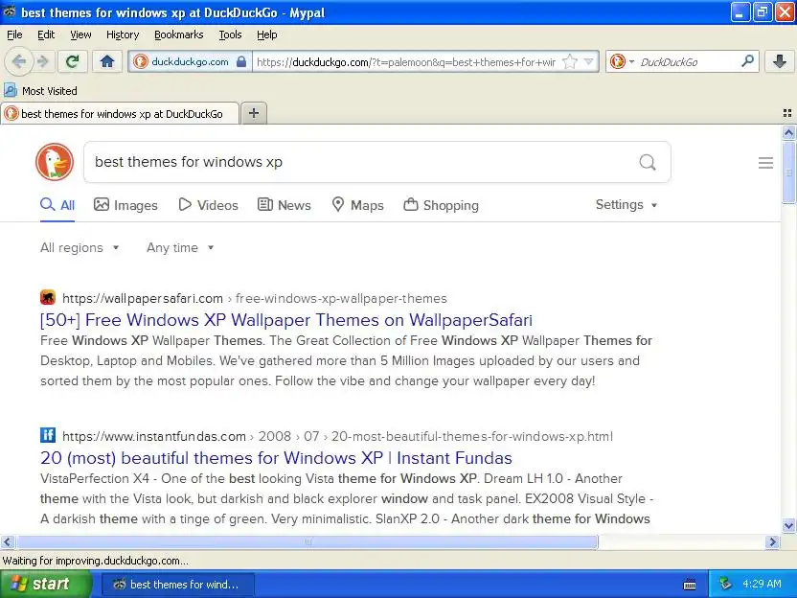This screenshot has height=598, width=797.
Task: Open the Edit menu
Action: point(46,34)
